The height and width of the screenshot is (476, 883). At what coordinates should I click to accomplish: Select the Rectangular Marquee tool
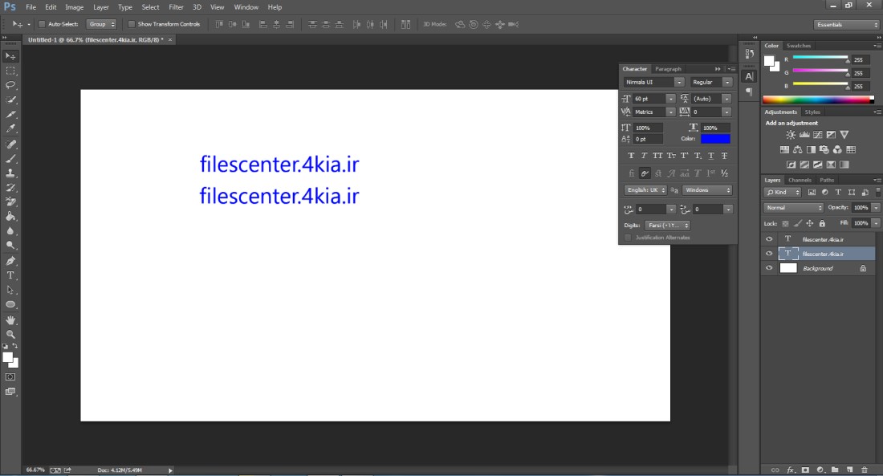coord(10,71)
